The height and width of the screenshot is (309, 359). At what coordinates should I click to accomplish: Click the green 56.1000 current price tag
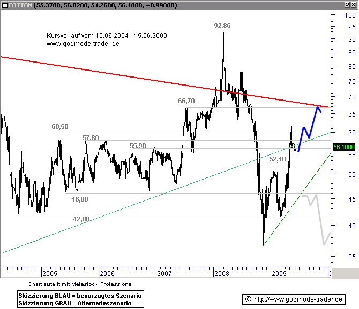(344, 147)
